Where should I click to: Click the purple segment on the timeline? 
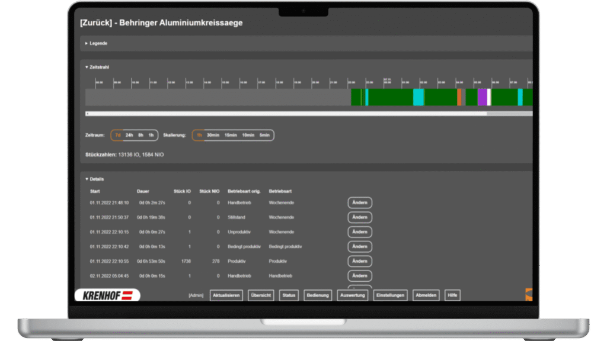tap(483, 97)
